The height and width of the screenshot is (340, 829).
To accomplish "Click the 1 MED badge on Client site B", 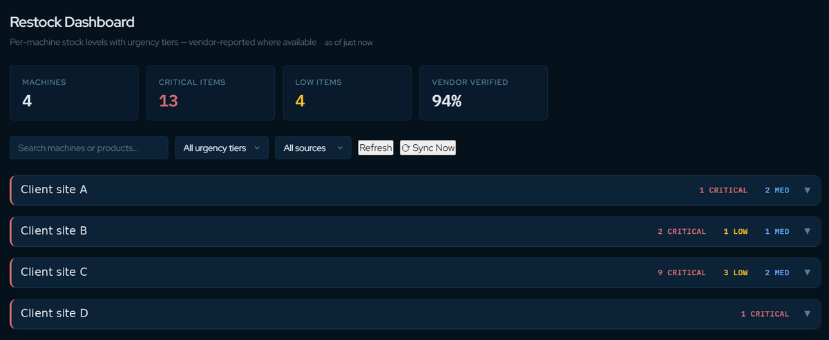I will 776,232.
